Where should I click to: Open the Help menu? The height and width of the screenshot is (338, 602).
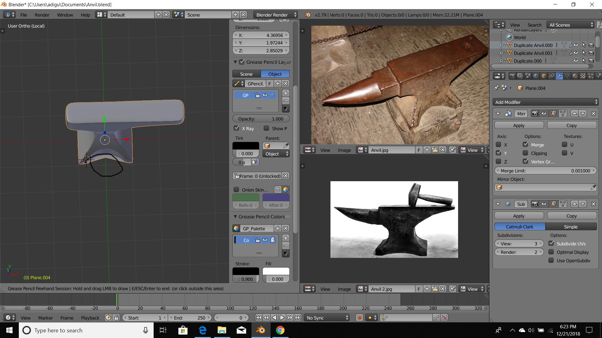85,15
